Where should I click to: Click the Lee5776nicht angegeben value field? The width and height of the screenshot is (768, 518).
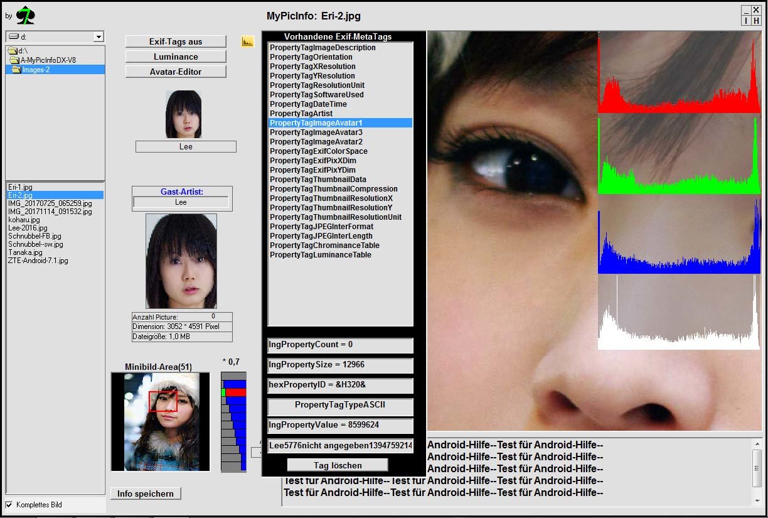[341, 446]
